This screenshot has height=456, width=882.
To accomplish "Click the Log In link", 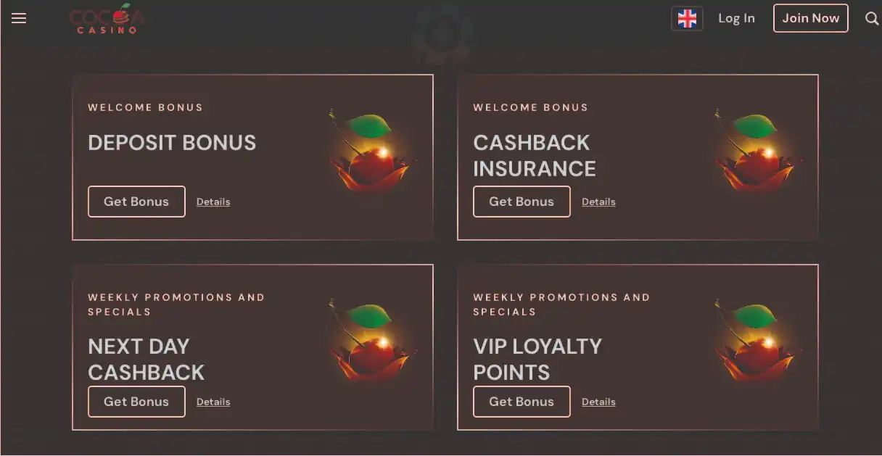I will point(736,19).
